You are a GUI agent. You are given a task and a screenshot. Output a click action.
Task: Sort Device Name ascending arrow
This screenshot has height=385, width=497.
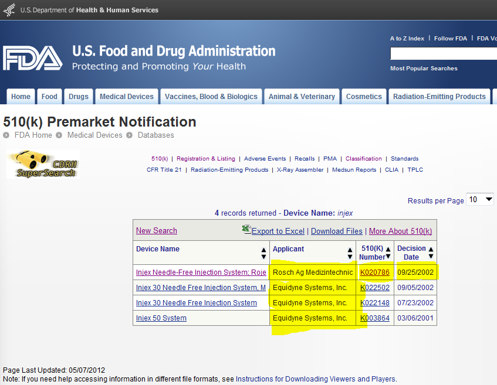click(x=263, y=250)
